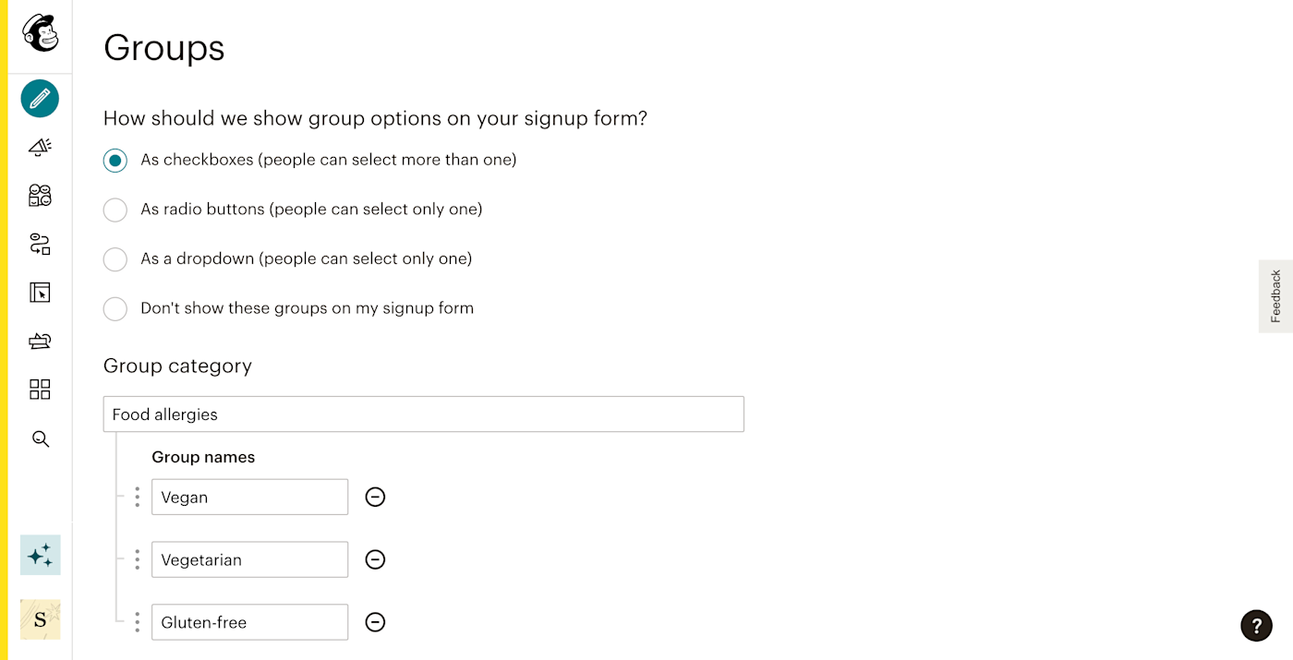This screenshot has width=1293, height=660.
Task: Click the sparkle upgrade icon
Action: click(x=40, y=555)
